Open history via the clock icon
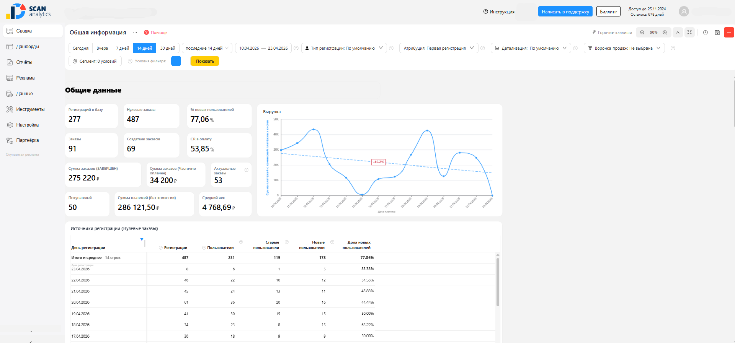Screen dimensions: 735x343 coord(705,33)
